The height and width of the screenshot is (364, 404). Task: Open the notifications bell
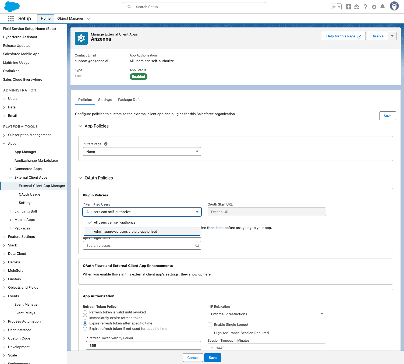382,7
